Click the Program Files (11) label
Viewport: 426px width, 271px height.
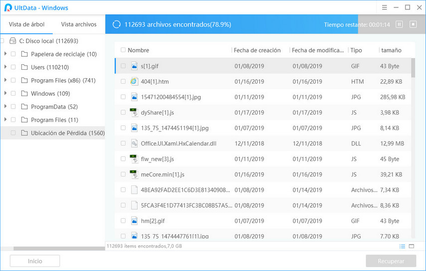pos(55,120)
